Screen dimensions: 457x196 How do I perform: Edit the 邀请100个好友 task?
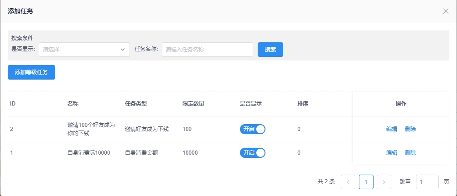point(392,129)
